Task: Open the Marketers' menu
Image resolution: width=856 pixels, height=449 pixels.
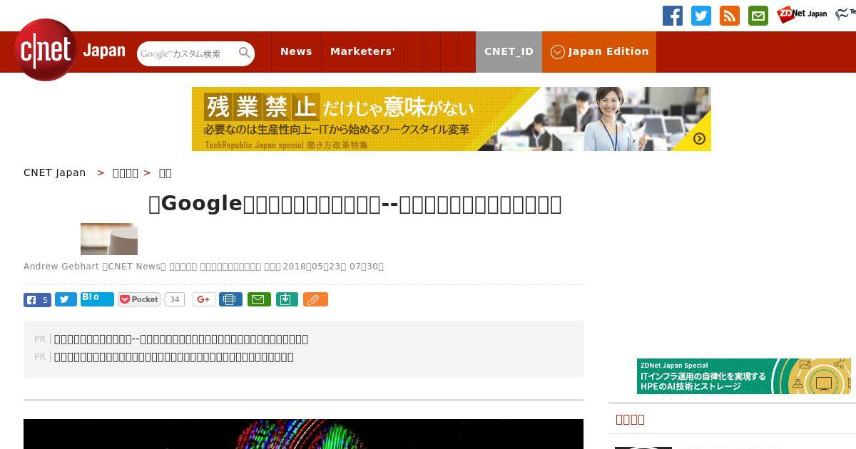Action: (362, 51)
